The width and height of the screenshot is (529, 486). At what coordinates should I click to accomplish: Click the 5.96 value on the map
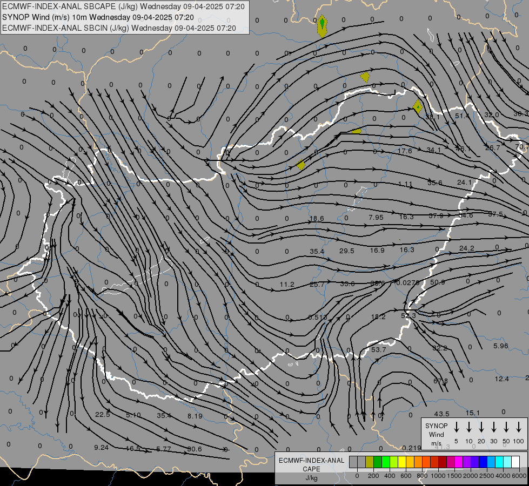tap(501, 346)
